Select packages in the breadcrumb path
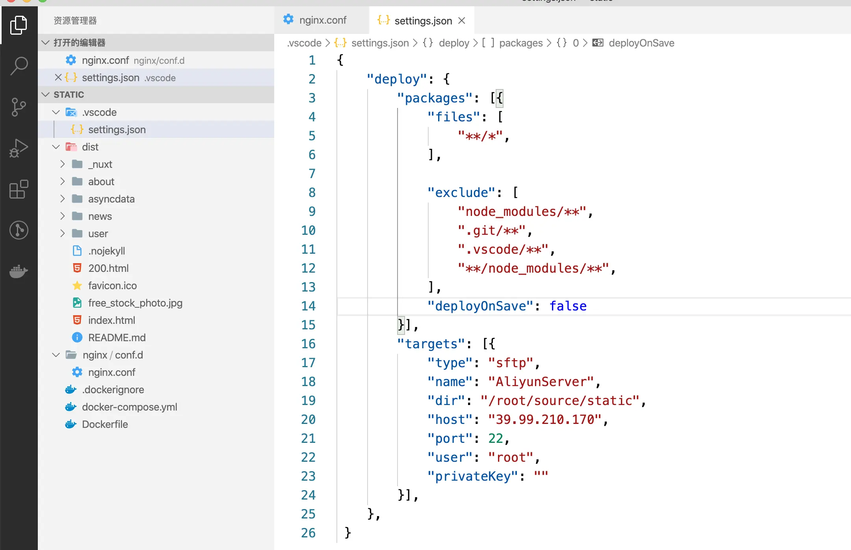This screenshot has height=550, width=851. point(520,43)
